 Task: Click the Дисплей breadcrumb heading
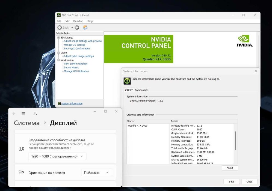pos(63,123)
